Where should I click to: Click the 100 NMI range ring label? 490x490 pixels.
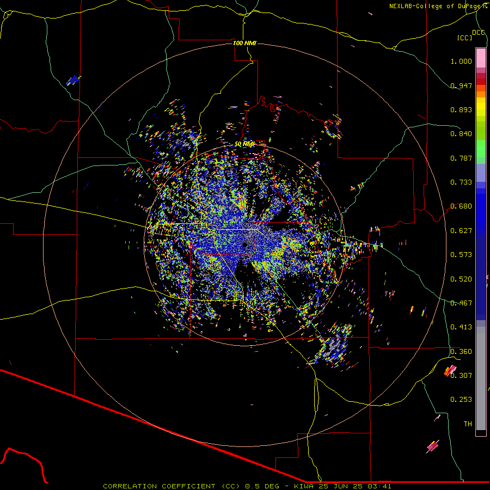click(244, 43)
